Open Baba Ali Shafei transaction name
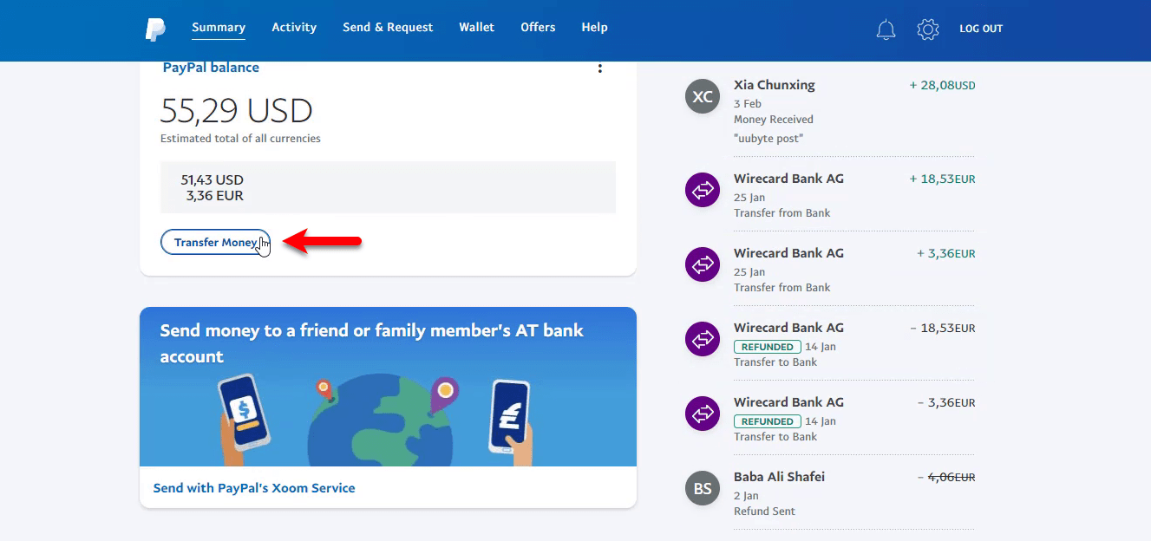The image size is (1151, 541). tap(779, 477)
